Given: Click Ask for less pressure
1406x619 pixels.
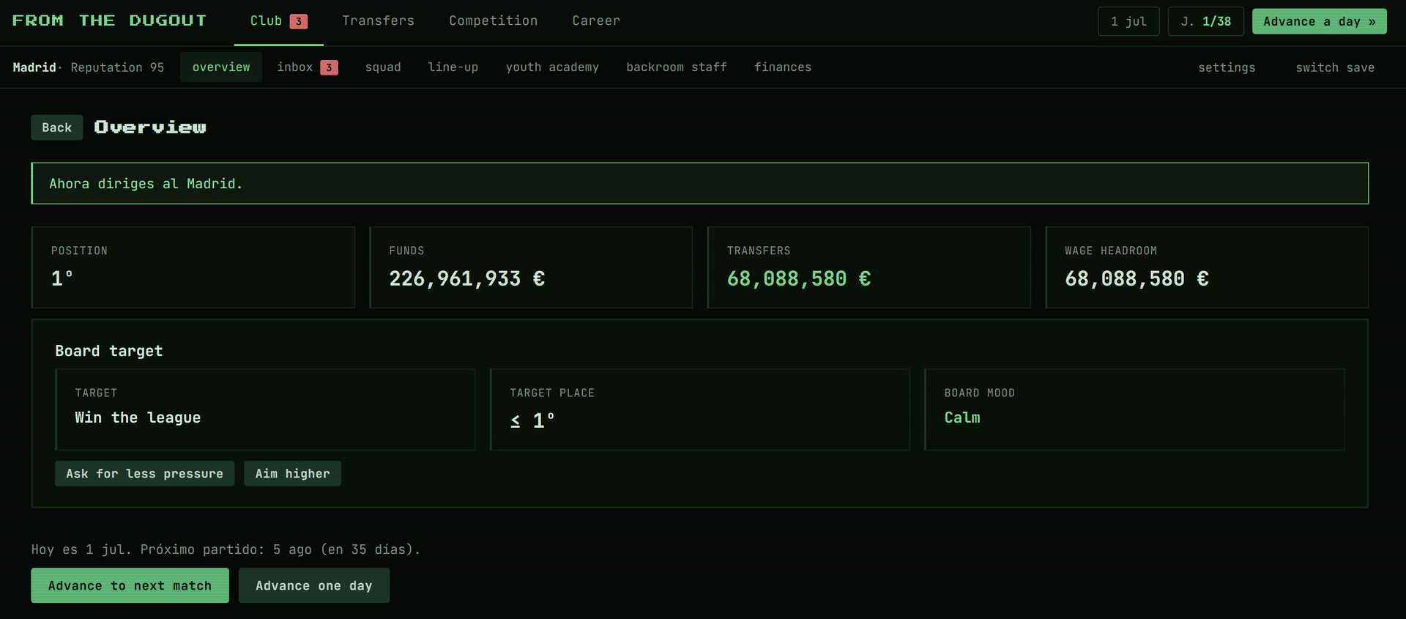Looking at the screenshot, I should click(x=144, y=474).
